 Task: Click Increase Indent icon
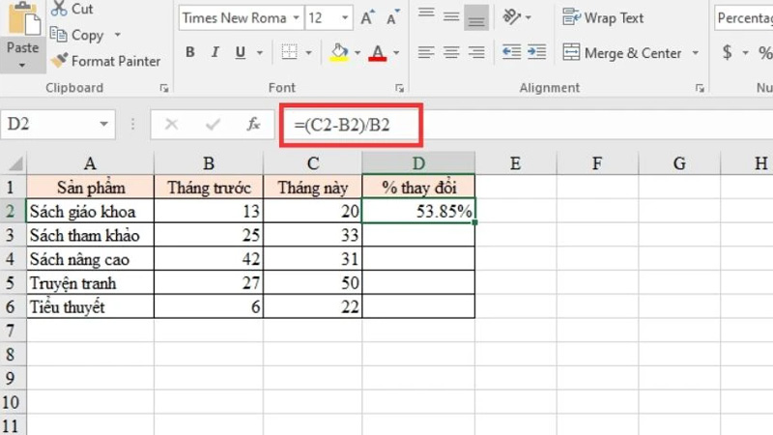click(x=537, y=52)
